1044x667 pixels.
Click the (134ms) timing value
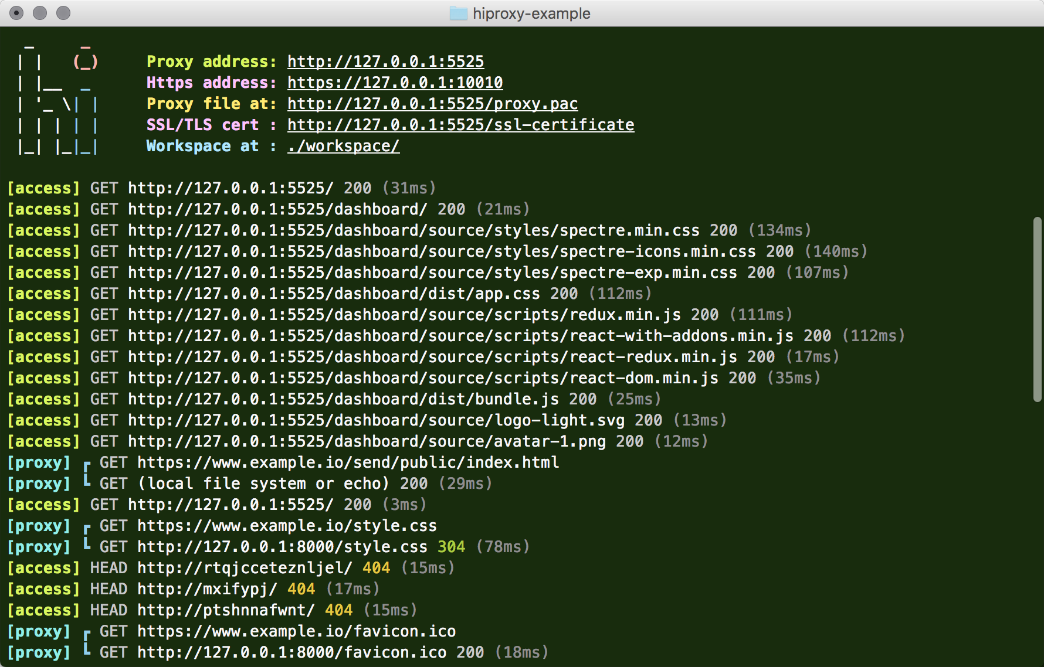point(780,230)
